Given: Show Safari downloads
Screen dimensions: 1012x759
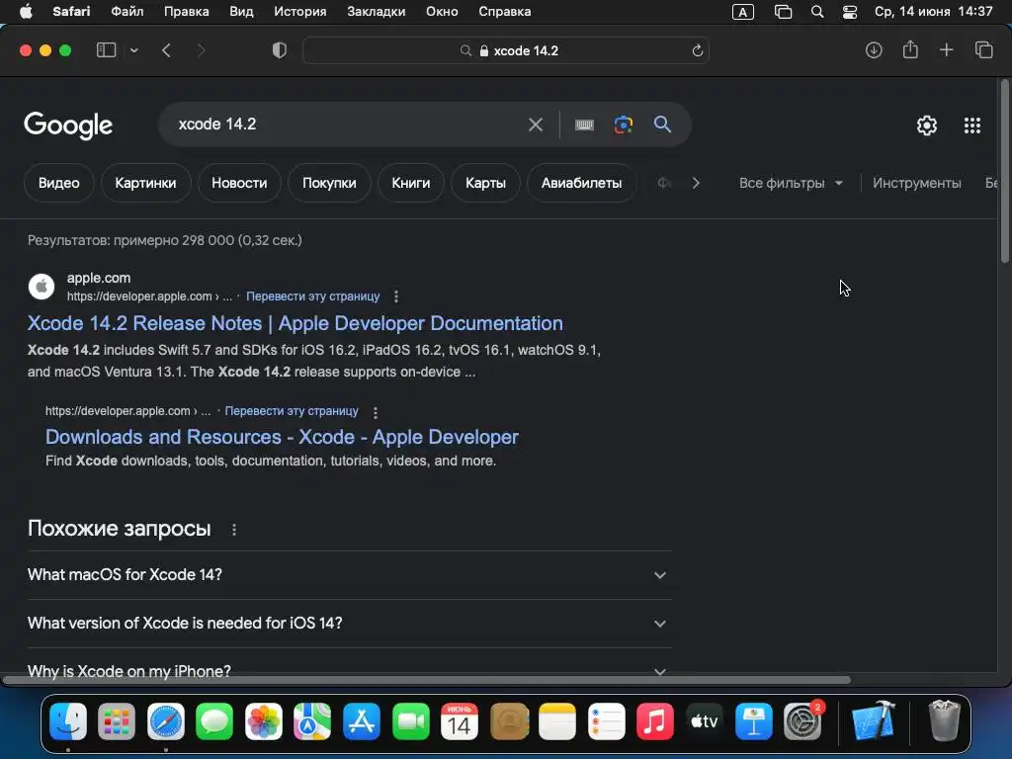Looking at the screenshot, I should (874, 50).
